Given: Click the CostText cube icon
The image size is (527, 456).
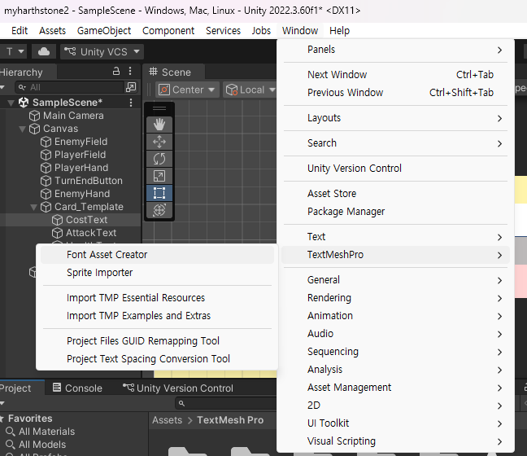Looking at the screenshot, I should tap(57, 220).
